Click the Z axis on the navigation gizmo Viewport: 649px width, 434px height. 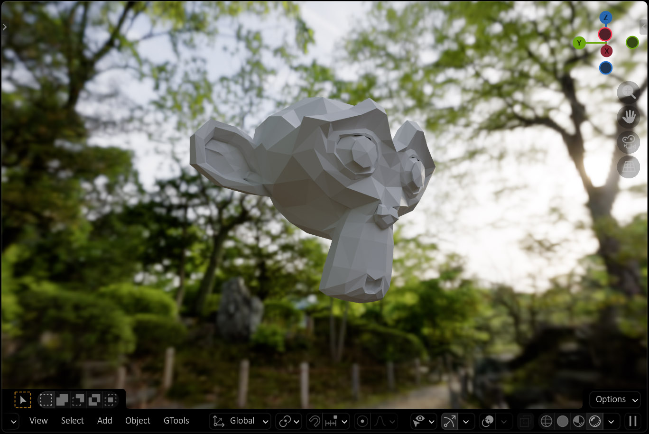pos(605,18)
